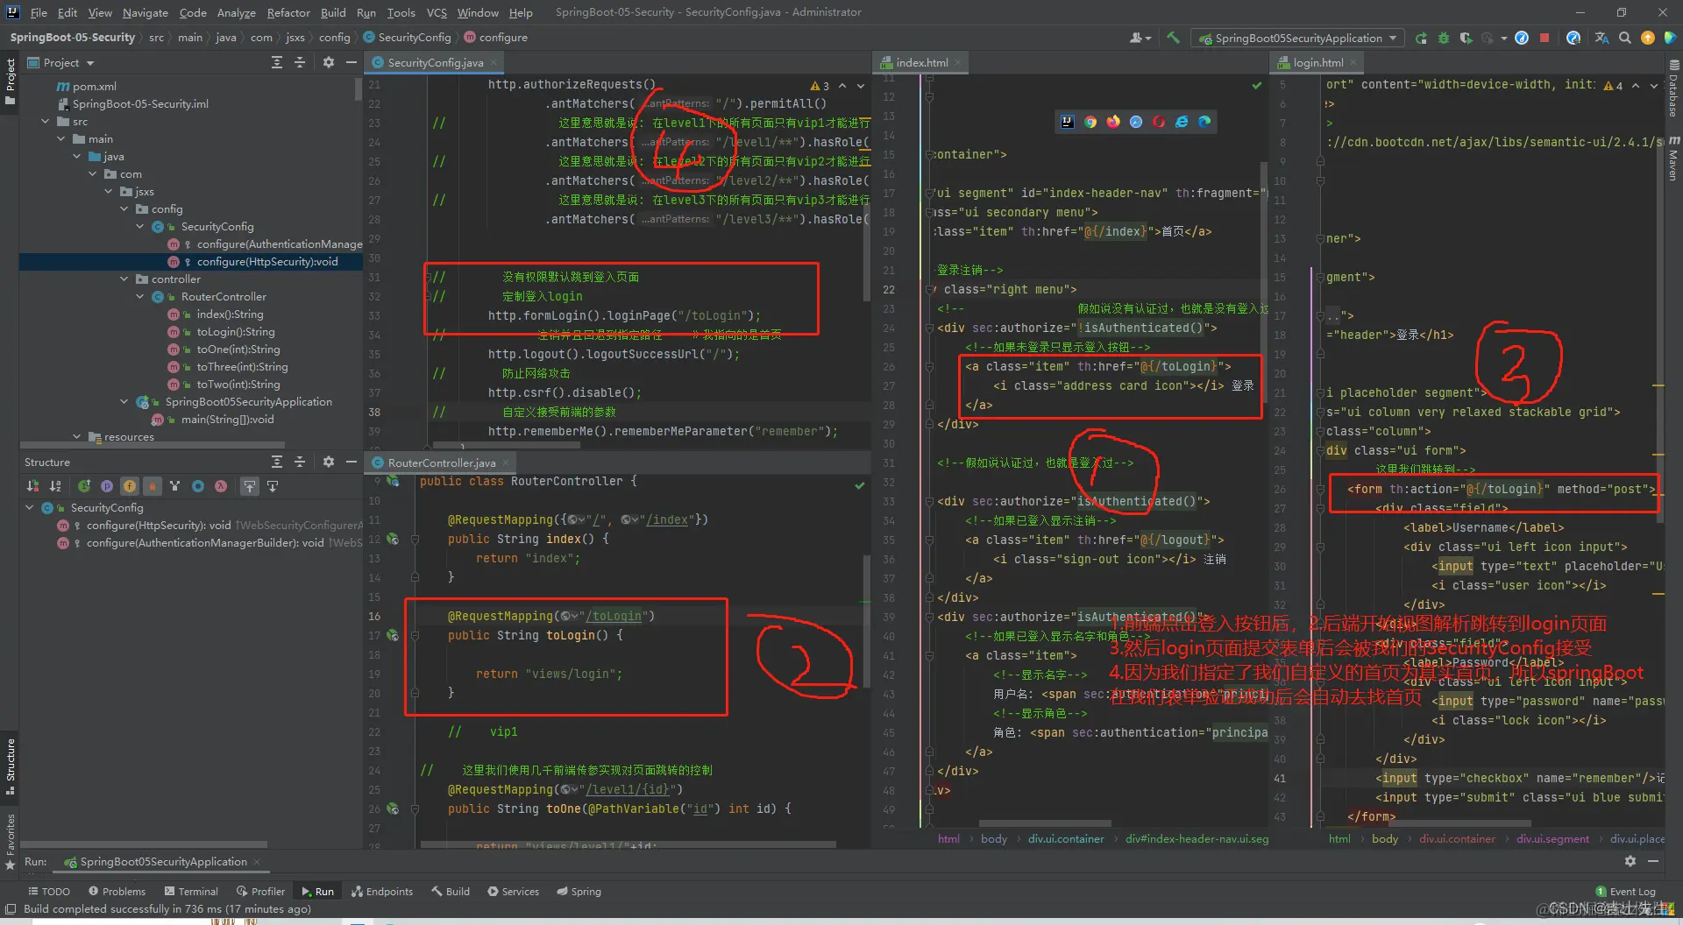Open the Problems tool window
Viewport: 1683px width, 925px height.
pos(117,892)
